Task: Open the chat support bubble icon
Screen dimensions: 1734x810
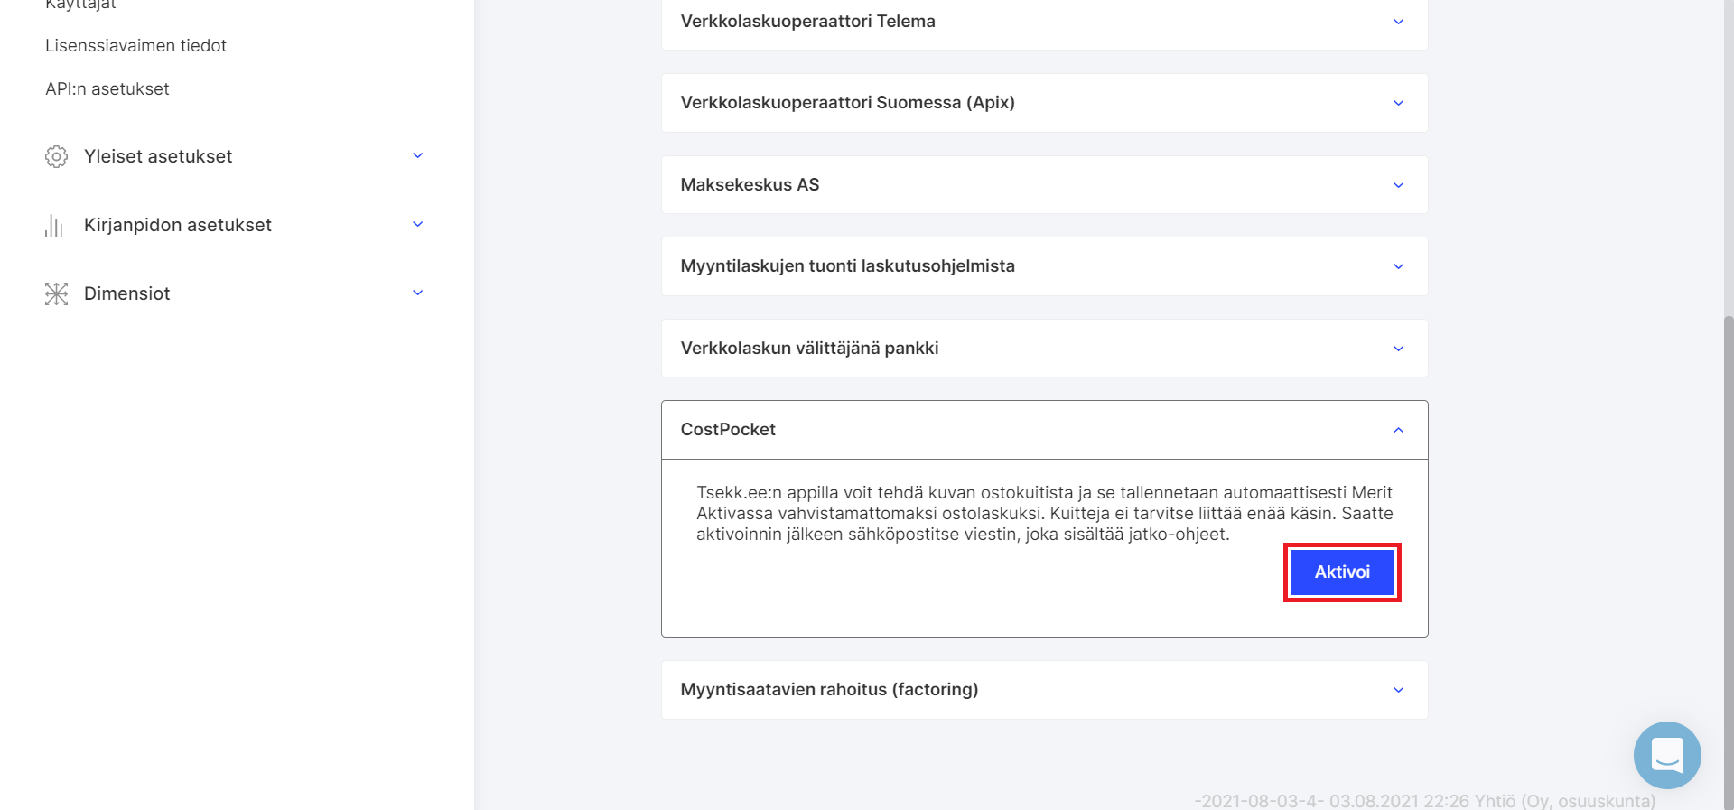Action: [x=1667, y=755]
